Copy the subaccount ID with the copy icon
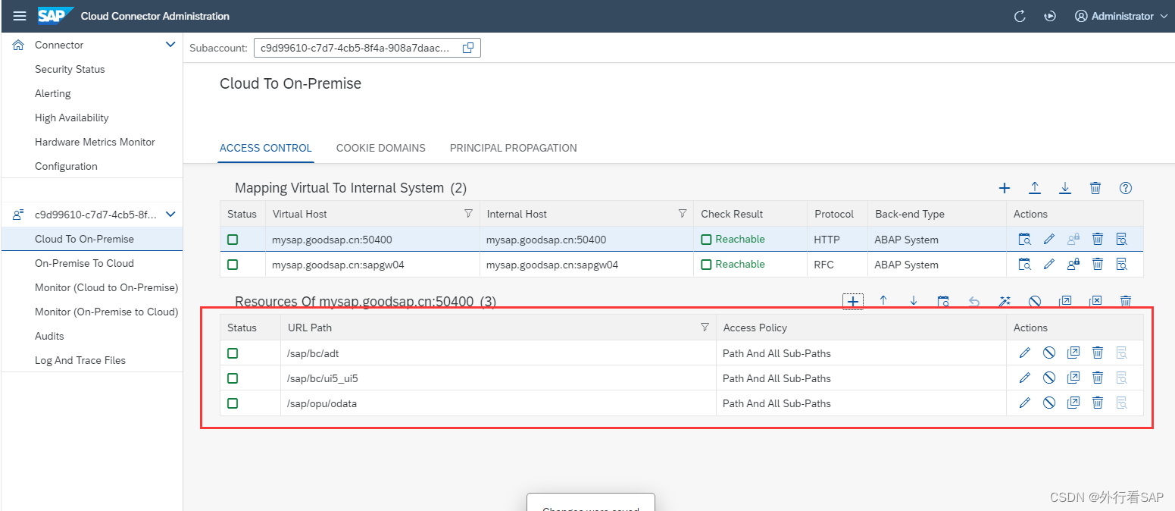 468,48
